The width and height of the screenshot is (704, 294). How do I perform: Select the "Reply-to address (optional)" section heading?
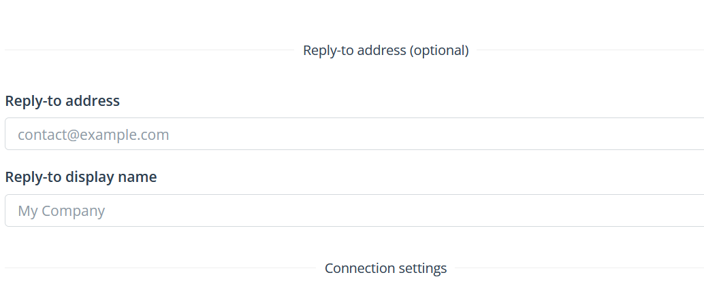pyautogui.click(x=385, y=50)
